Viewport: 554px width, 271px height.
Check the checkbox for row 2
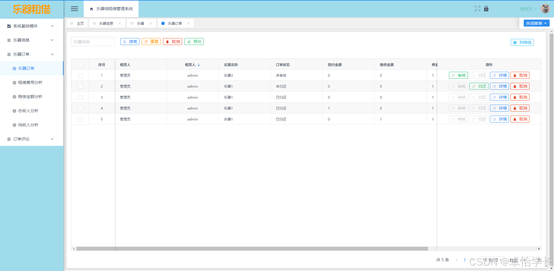coord(80,86)
